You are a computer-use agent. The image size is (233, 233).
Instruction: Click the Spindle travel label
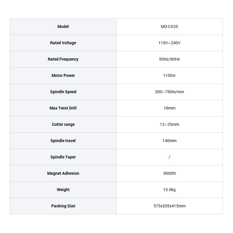pyautogui.click(x=63, y=141)
